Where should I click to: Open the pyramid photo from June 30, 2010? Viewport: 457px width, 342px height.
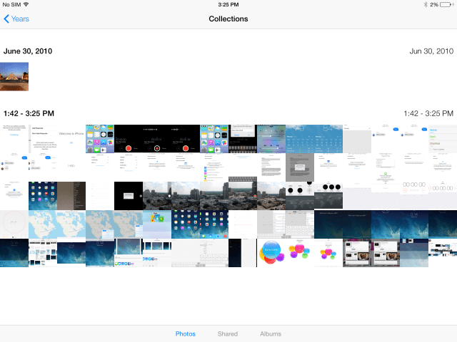[14, 76]
